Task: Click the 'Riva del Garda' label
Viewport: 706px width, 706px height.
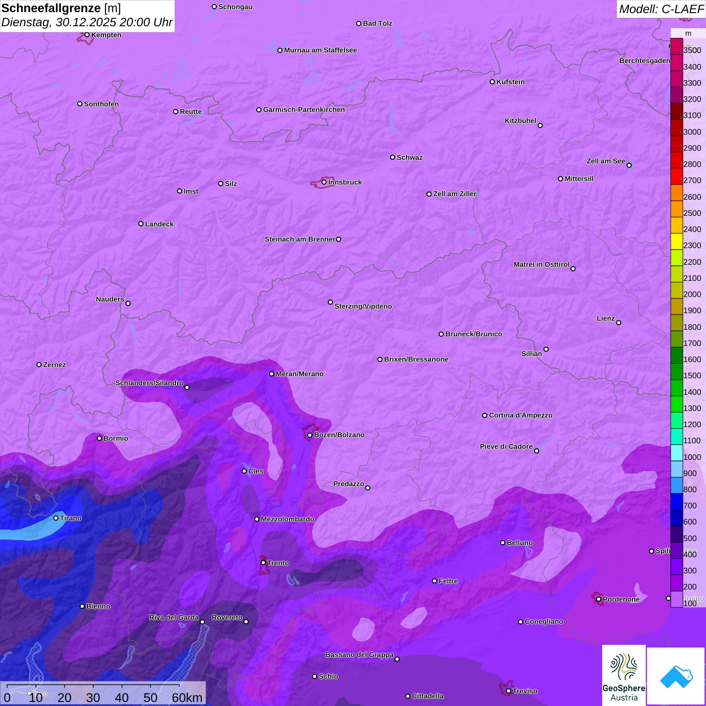Action: click(174, 617)
